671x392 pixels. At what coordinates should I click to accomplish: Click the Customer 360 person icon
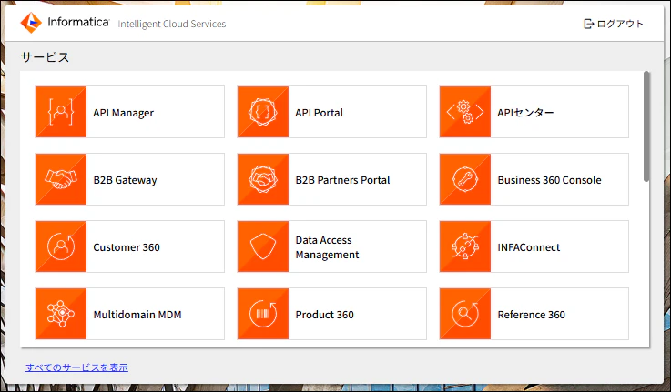(61, 246)
